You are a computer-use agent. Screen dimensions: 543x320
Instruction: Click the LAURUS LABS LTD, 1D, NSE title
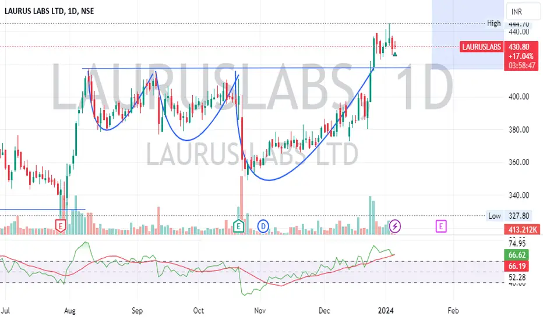(x=49, y=11)
